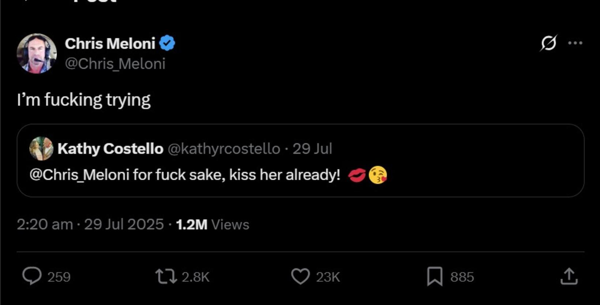The width and height of the screenshot is (600, 305).
Task: Open the reply comment icon
Action: (x=32, y=276)
